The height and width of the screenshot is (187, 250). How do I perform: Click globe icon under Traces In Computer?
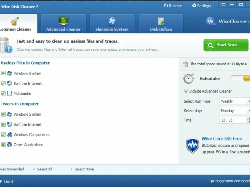pyautogui.click(x=9, y=124)
